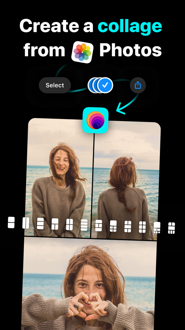Choose the two-by-two grid layout

(70, 224)
